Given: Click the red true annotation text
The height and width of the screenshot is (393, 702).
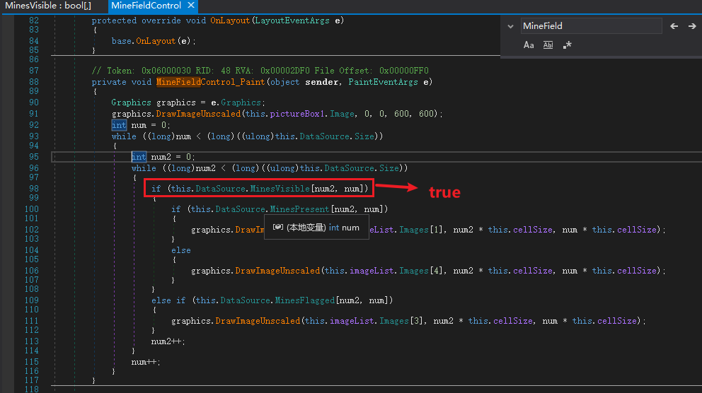Looking at the screenshot, I should pos(444,192).
